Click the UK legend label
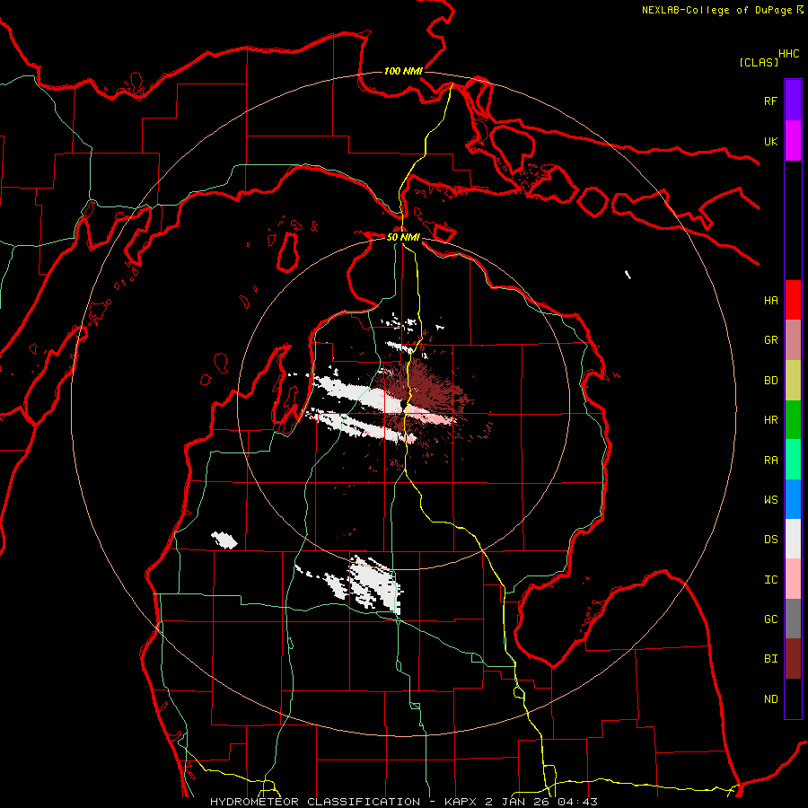The height and width of the screenshot is (808, 808). [x=770, y=141]
